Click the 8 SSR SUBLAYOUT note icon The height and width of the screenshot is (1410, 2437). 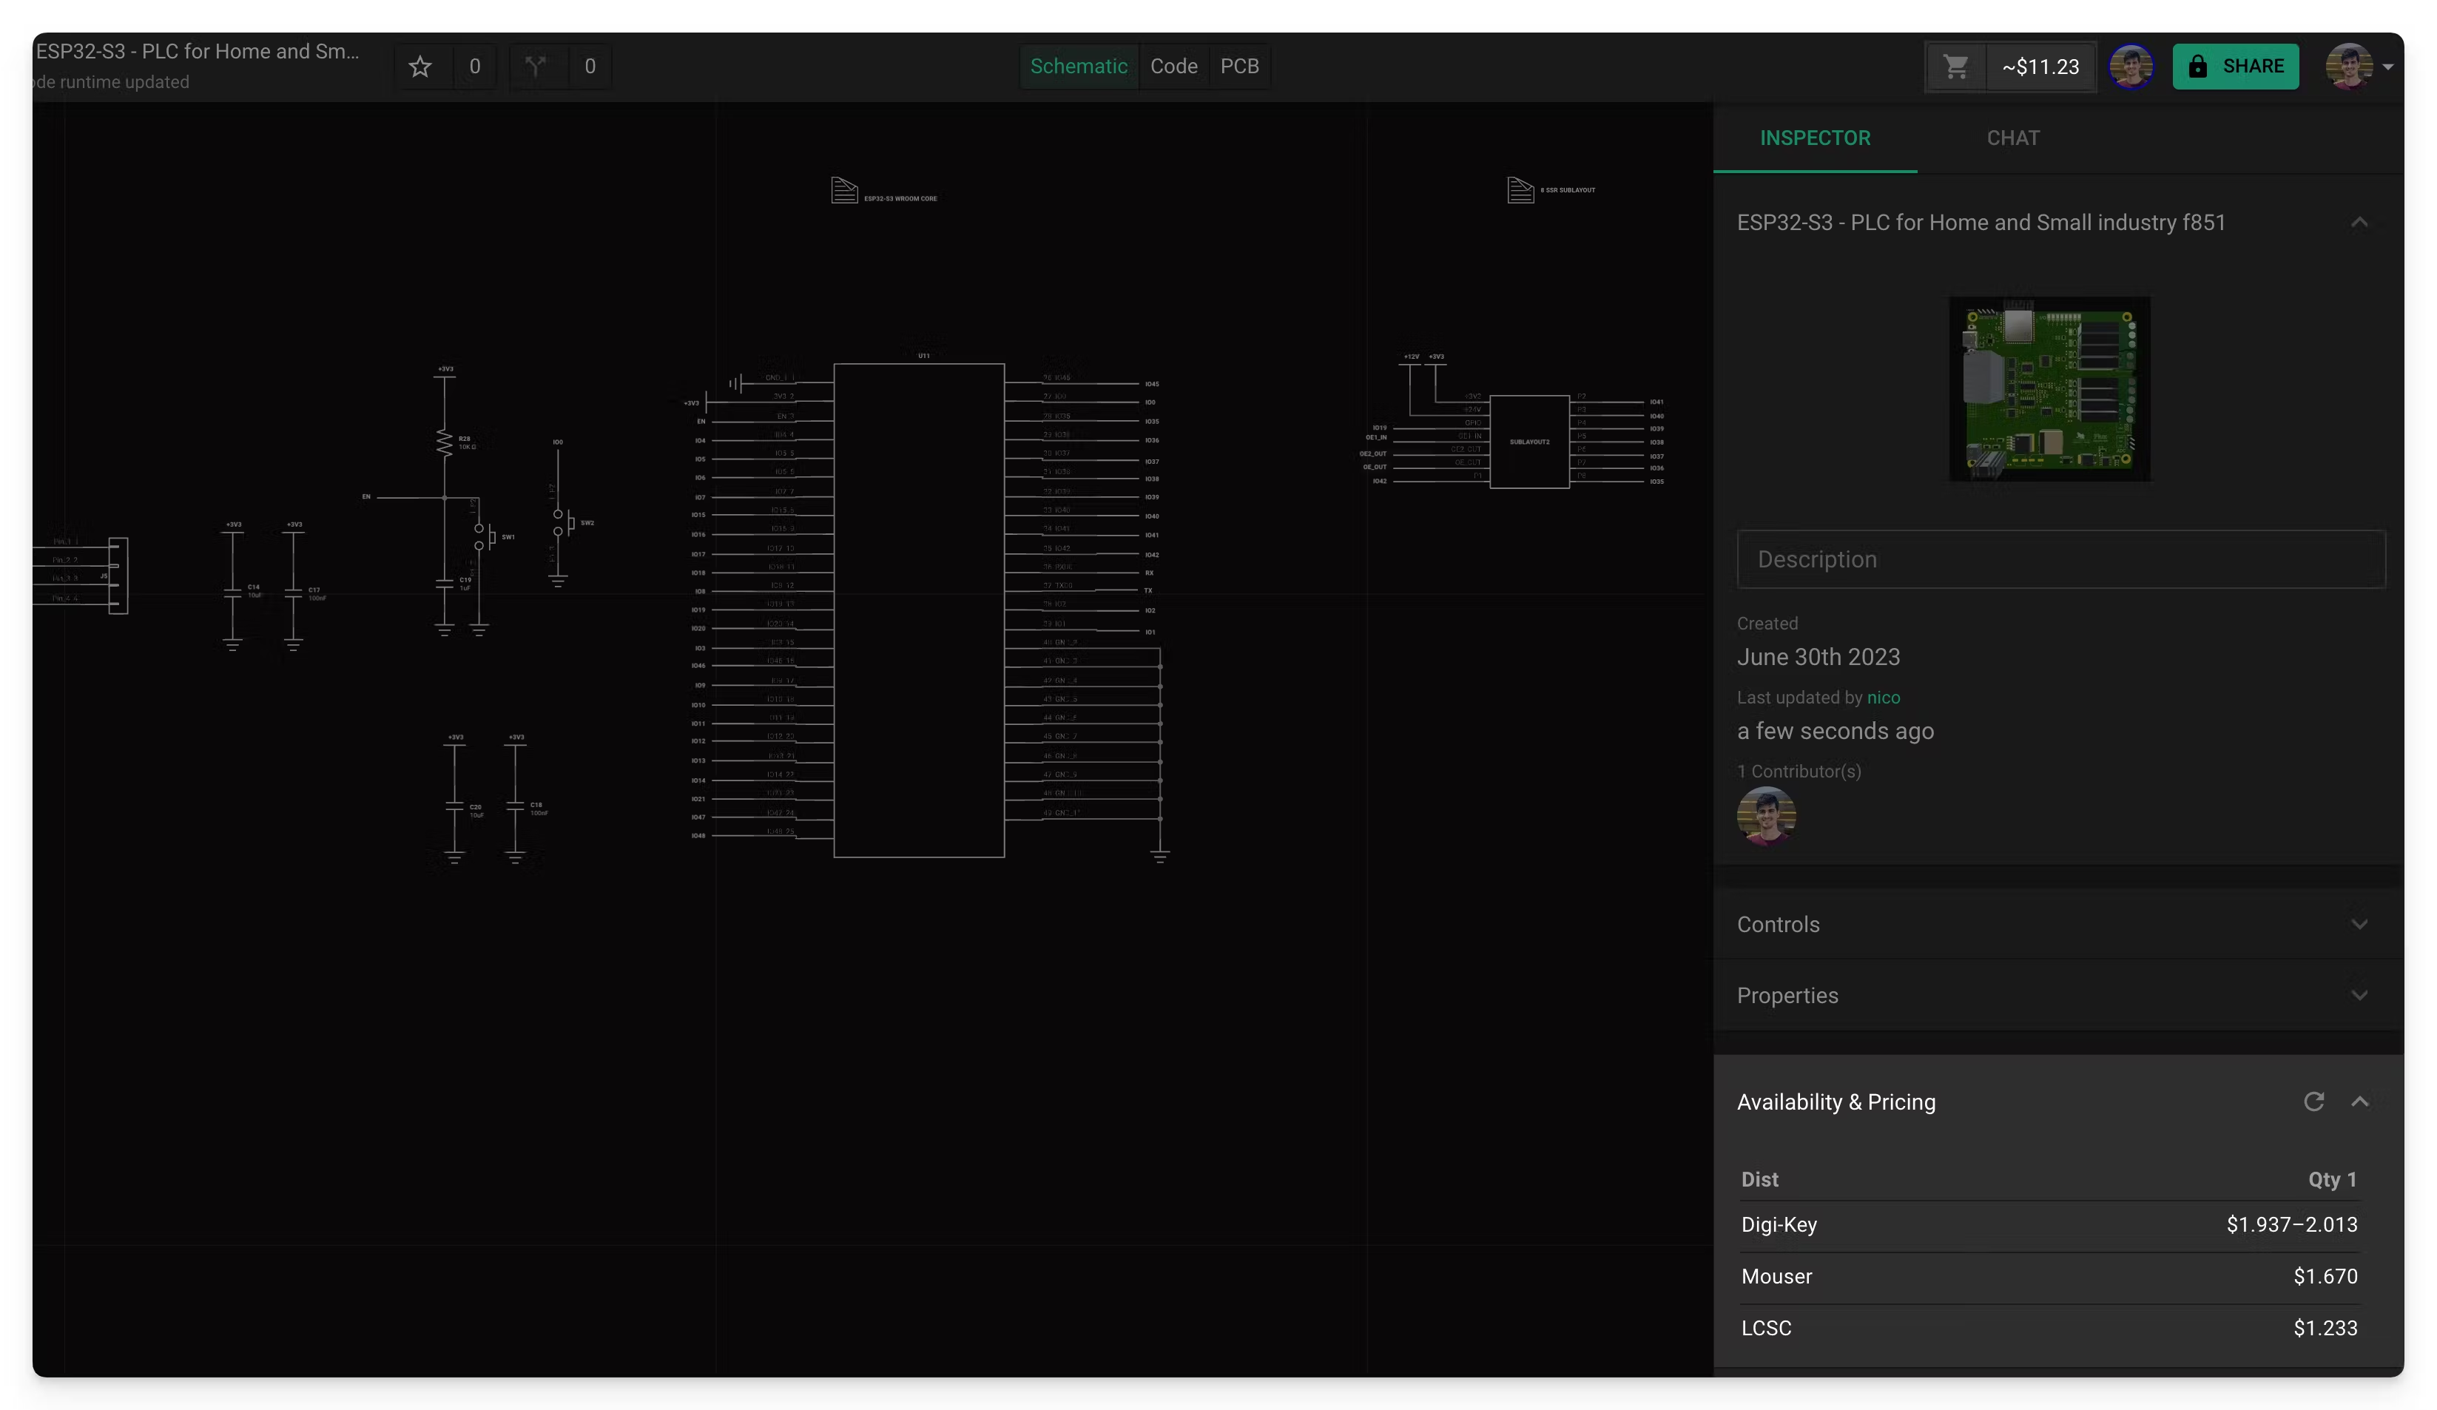coord(1520,191)
